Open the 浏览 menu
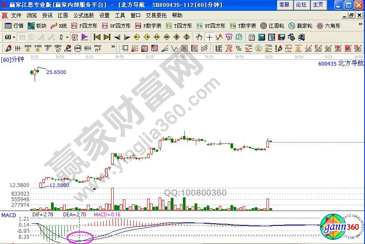This screenshot has width=365, height=244. 32,16
